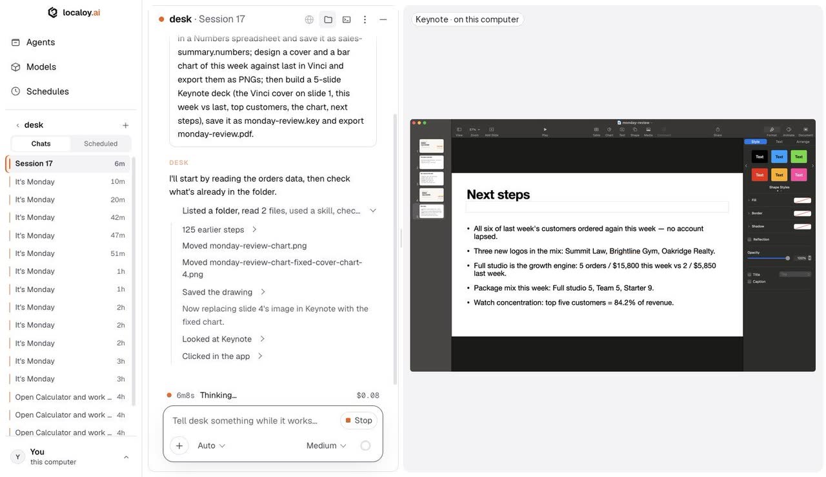The width and height of the screenshot is (826, 477).
Task: Adjust the Opacity slider in Keynote
Action: coord(768,258)
